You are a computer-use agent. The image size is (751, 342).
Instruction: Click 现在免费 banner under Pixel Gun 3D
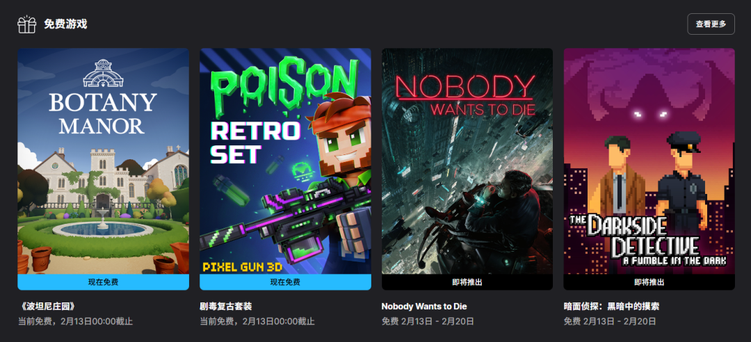(x=286, y=282)
